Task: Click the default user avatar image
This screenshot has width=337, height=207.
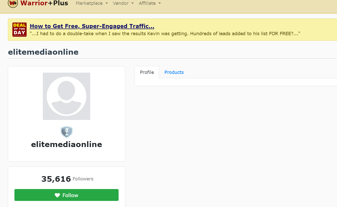Action: click(x=66, y=96)
